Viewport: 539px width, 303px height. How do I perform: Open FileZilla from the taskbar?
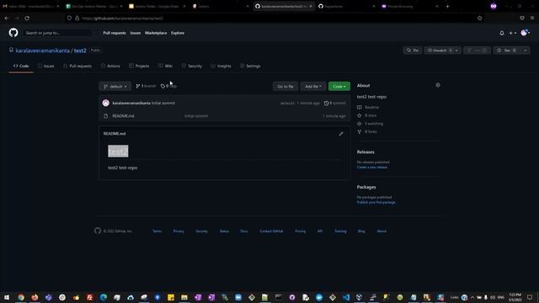click(90, 297)
